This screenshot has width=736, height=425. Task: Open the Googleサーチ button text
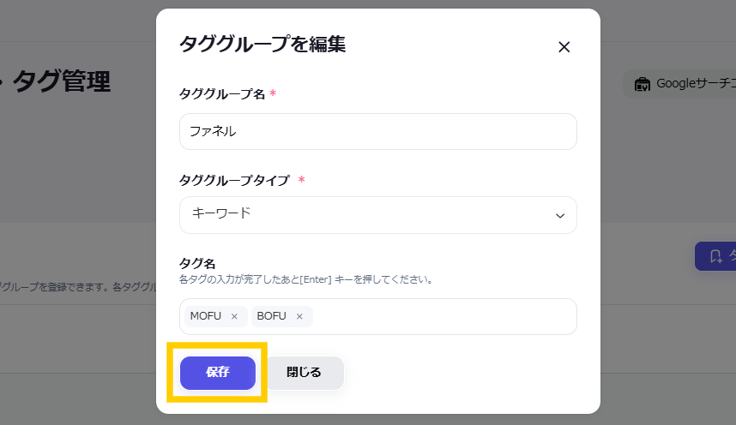[695, 84]
